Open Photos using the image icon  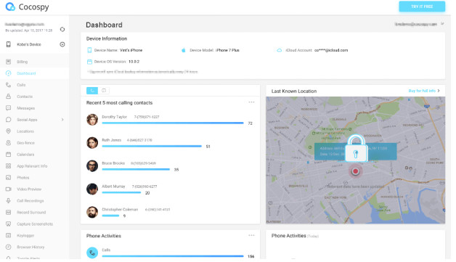[9, 177]
